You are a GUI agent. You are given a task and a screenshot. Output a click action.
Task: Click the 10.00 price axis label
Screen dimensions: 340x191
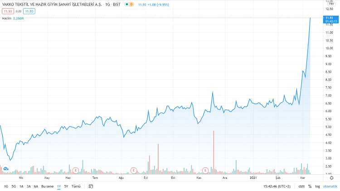click(x=329, y=48)
